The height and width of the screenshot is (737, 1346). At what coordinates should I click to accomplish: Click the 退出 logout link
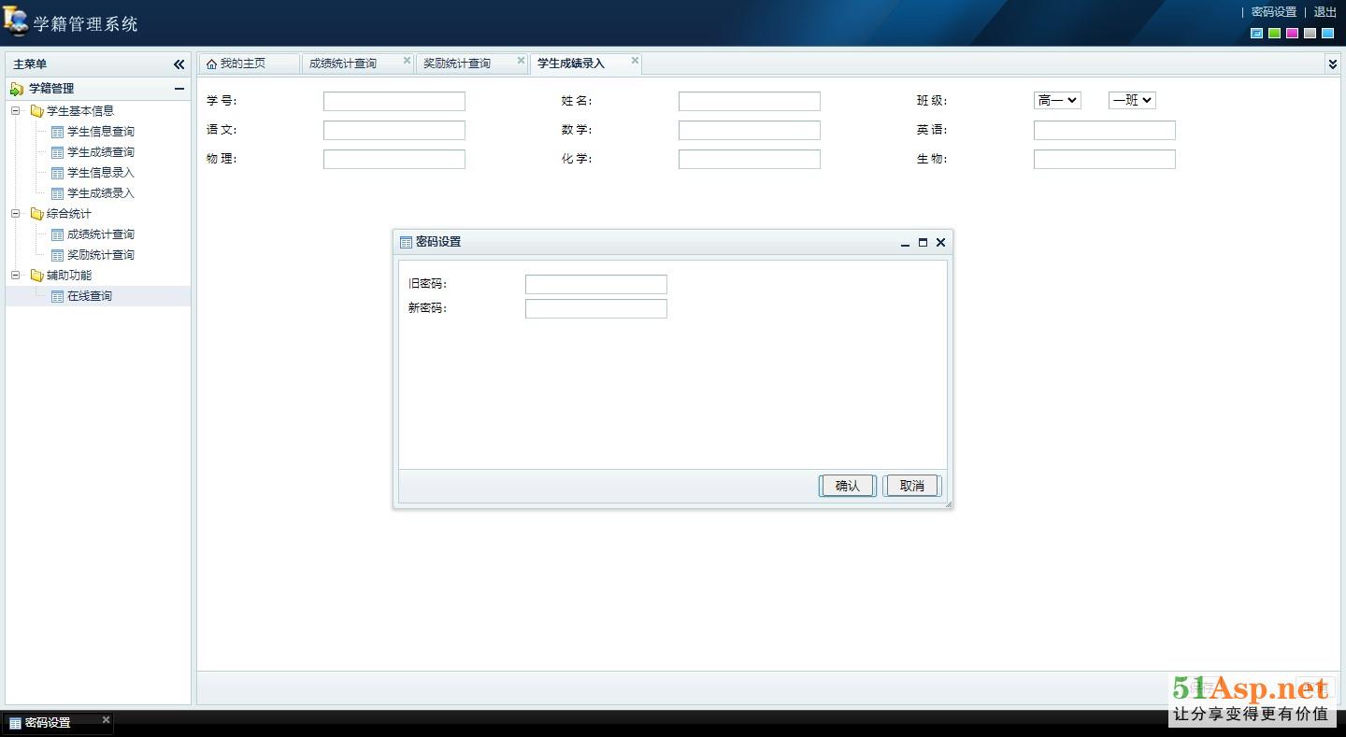tap(1325, 12)
